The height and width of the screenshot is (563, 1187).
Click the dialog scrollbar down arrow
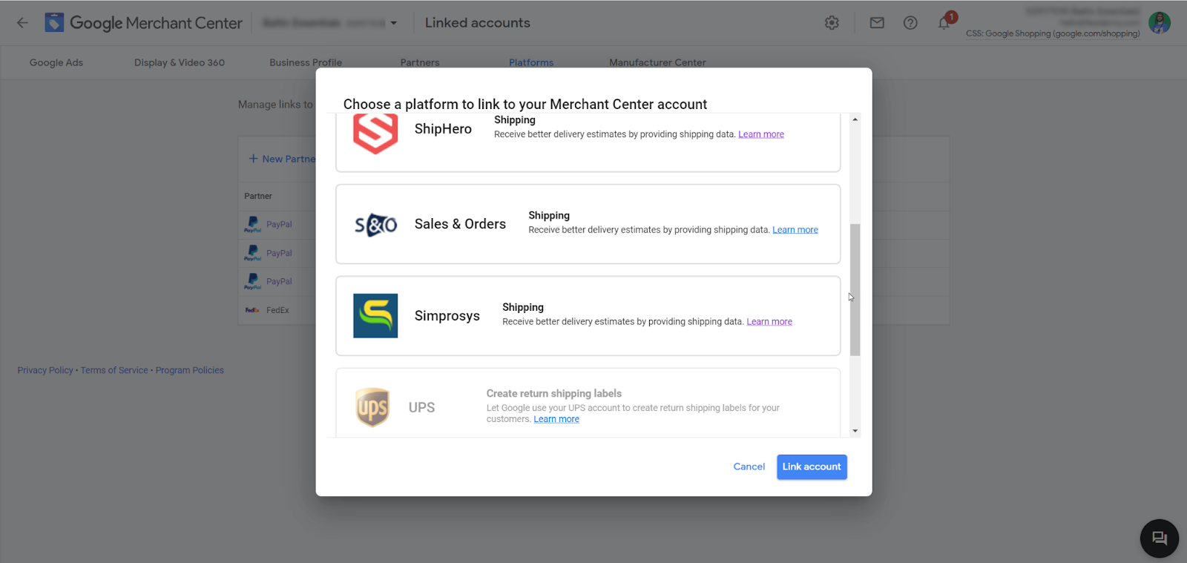(855, 431)
